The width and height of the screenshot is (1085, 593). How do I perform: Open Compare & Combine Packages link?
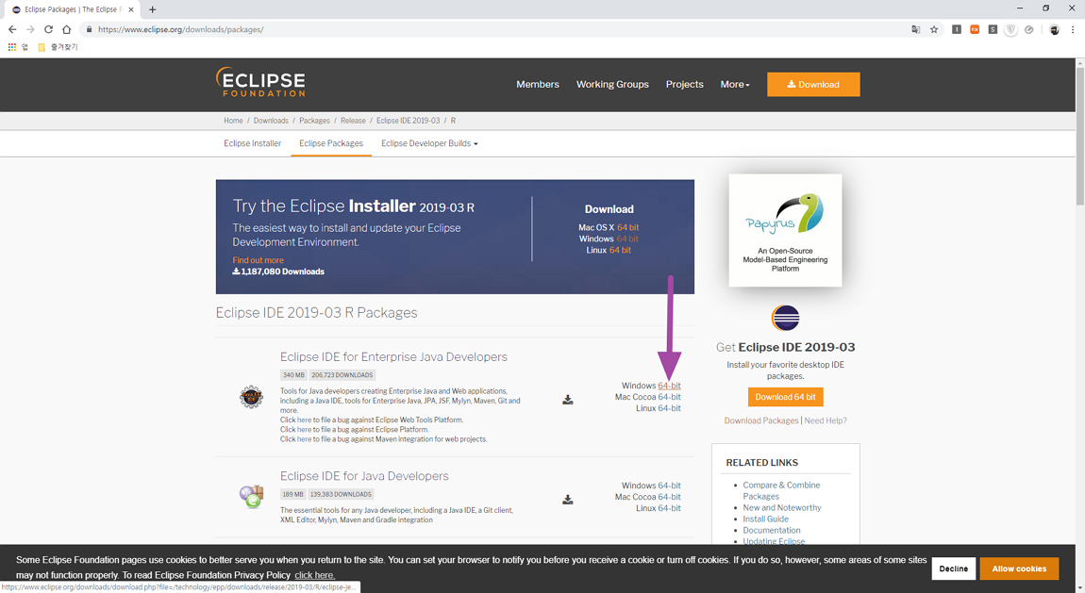click(x=781, y=491)
